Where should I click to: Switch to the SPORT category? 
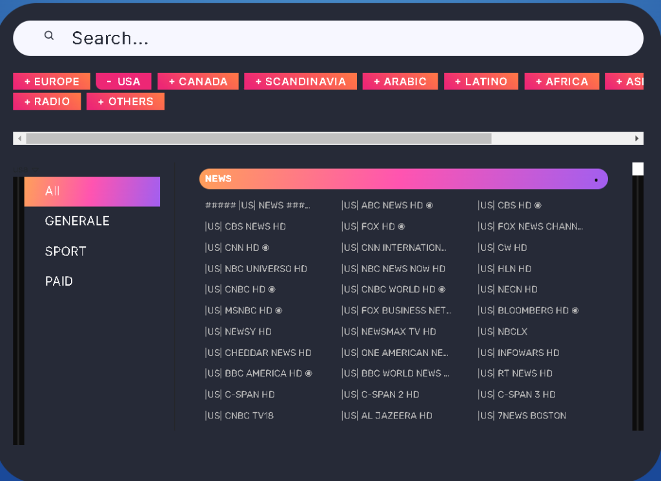tap(65, 251)
